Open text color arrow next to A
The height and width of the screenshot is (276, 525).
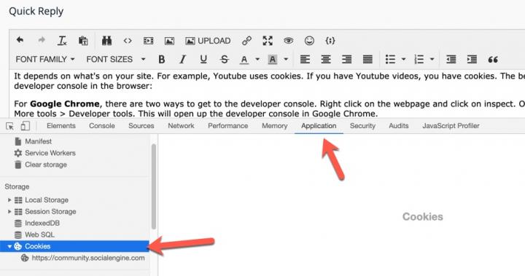pyautogui.click(x=257, y=60)
